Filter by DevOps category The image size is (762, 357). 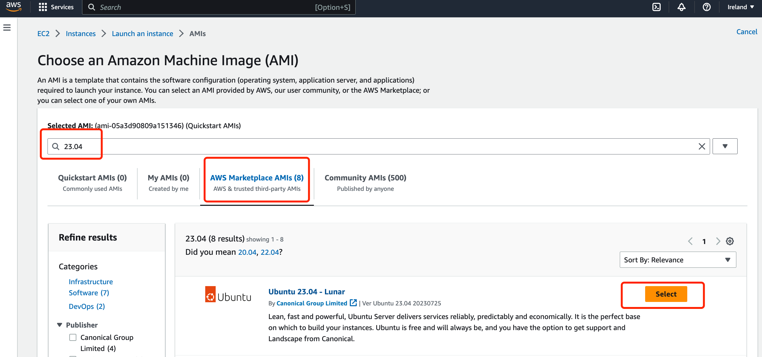click(x=87, y=306)
